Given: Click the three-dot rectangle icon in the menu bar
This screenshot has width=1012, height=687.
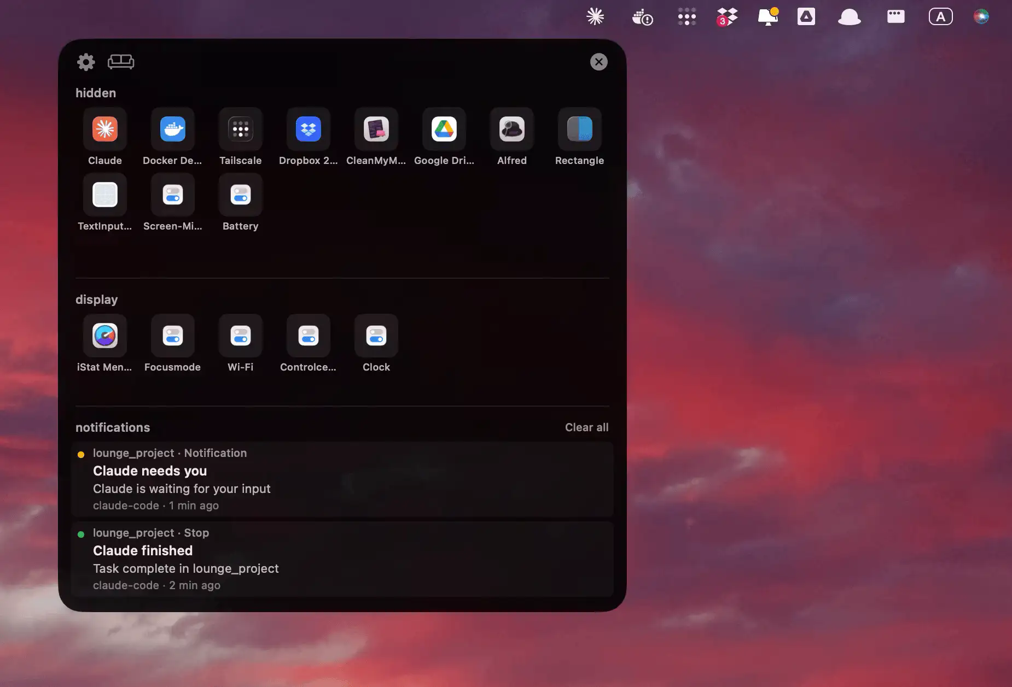Looking at the screenshot, I should click(x=896, y=17).
